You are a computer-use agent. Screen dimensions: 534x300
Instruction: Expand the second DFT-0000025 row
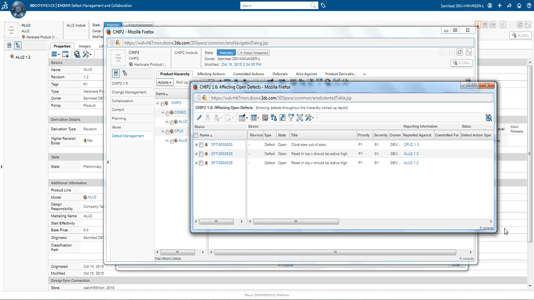click(x=196, y=163)
